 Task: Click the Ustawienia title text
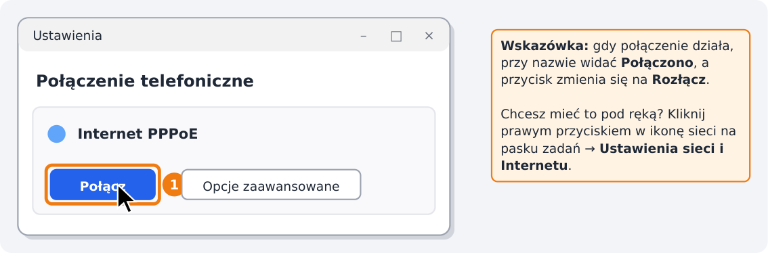pos(67,37)
